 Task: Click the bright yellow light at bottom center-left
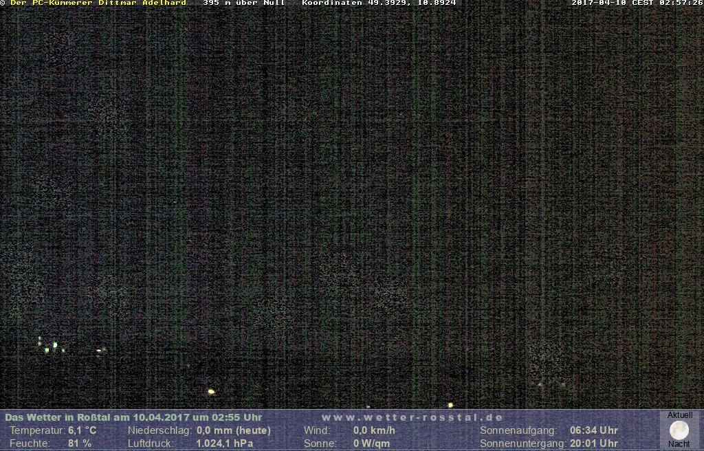pyautogui.click(x=211, y=392)
